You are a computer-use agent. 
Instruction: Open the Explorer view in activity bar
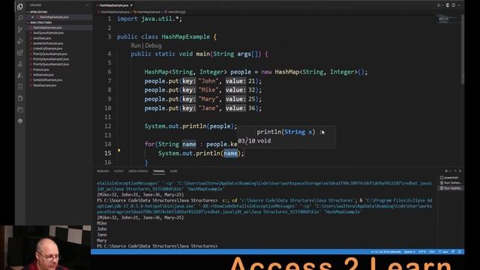[20, 7]
